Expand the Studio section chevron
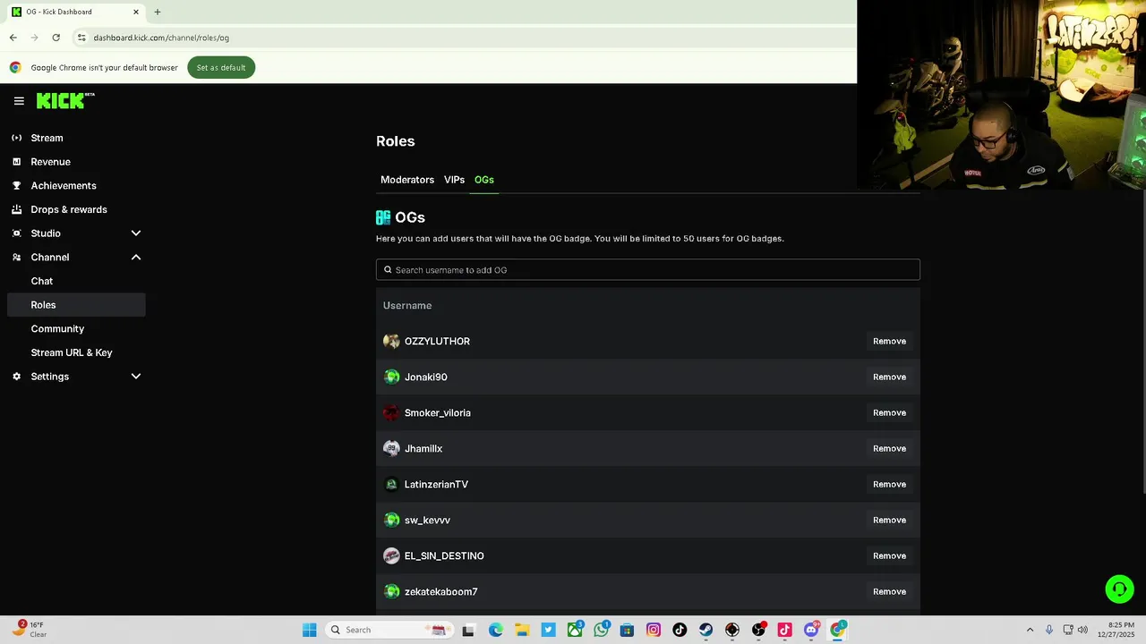The height and width of the screenshot is (644, 1146). (136, 233)
